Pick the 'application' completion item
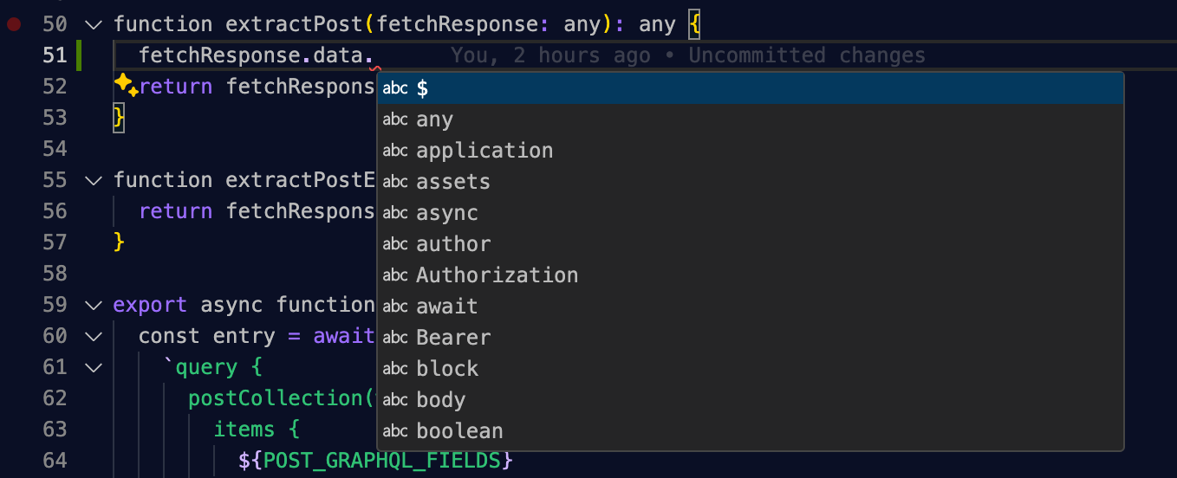Screen dimensions: 1177x478 751,151
